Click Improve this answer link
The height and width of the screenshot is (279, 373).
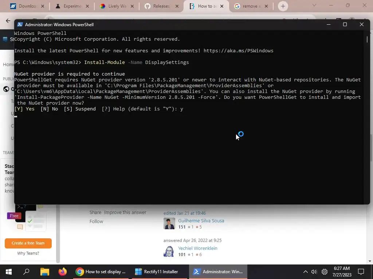pos(125,212)
